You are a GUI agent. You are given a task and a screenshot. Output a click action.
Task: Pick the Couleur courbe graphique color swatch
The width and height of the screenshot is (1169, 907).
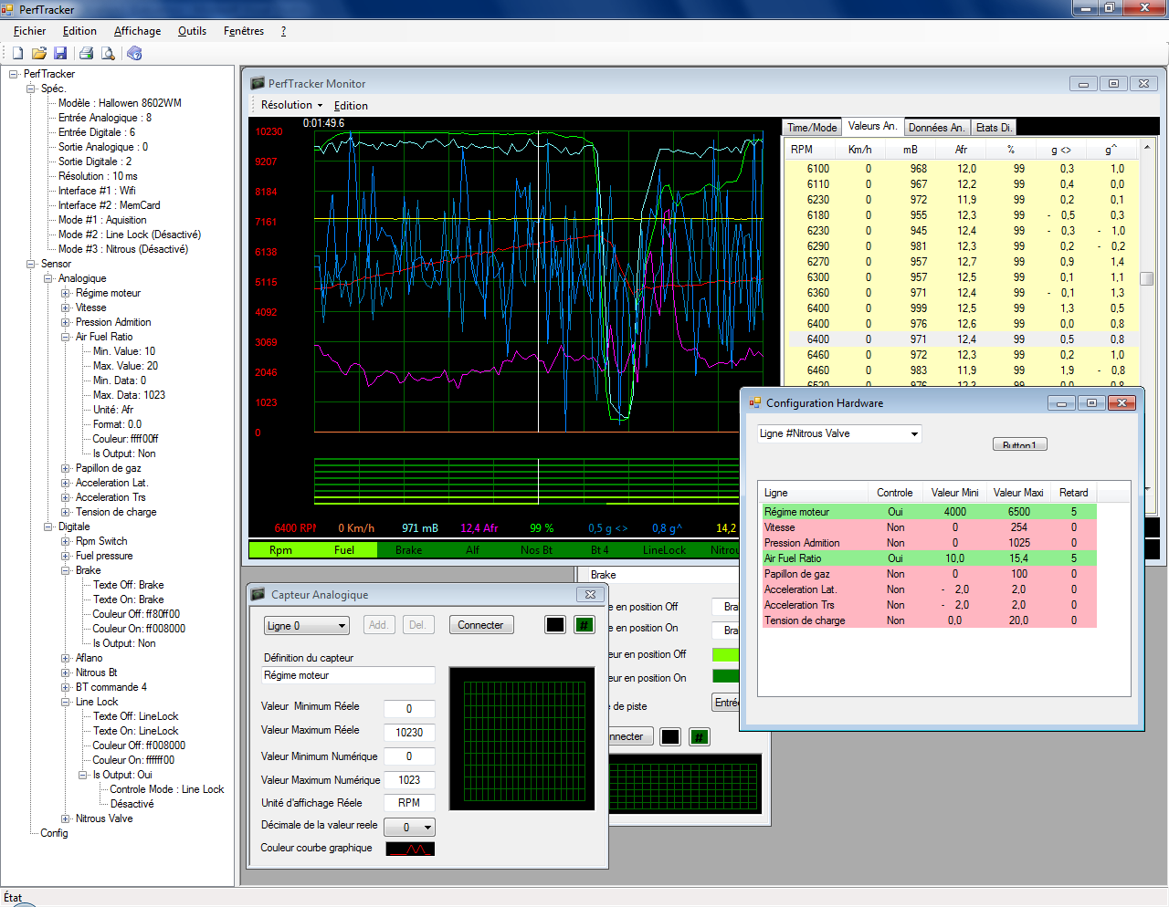pyautogui.click(x=410, y=849)
